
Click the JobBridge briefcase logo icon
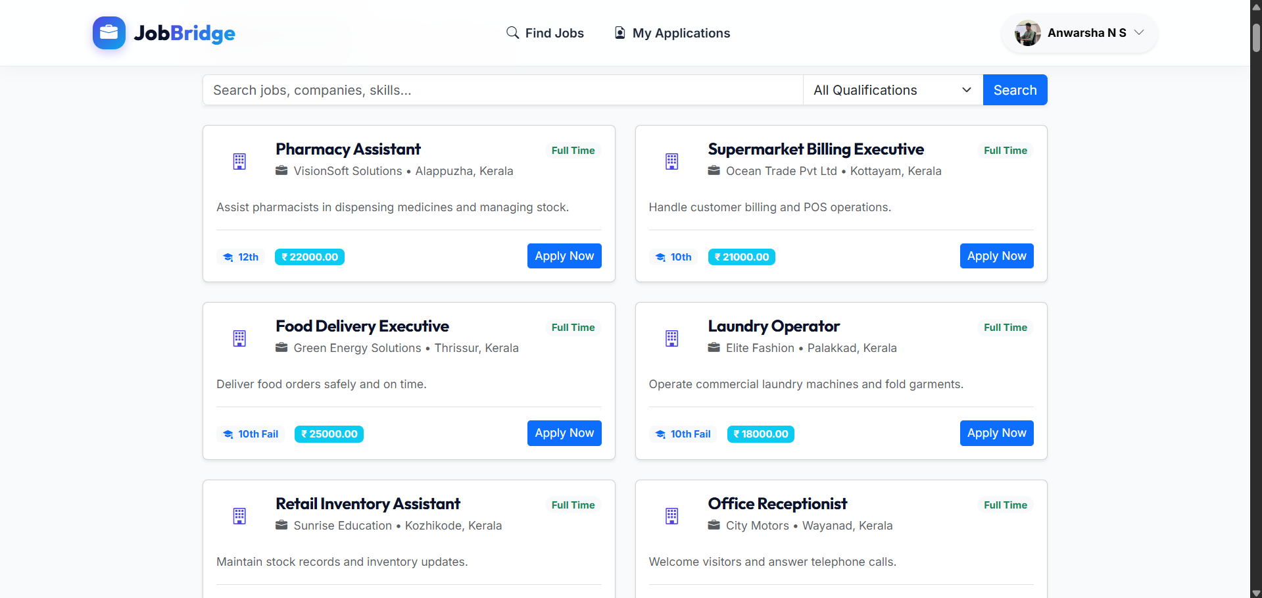pos(109,33)
